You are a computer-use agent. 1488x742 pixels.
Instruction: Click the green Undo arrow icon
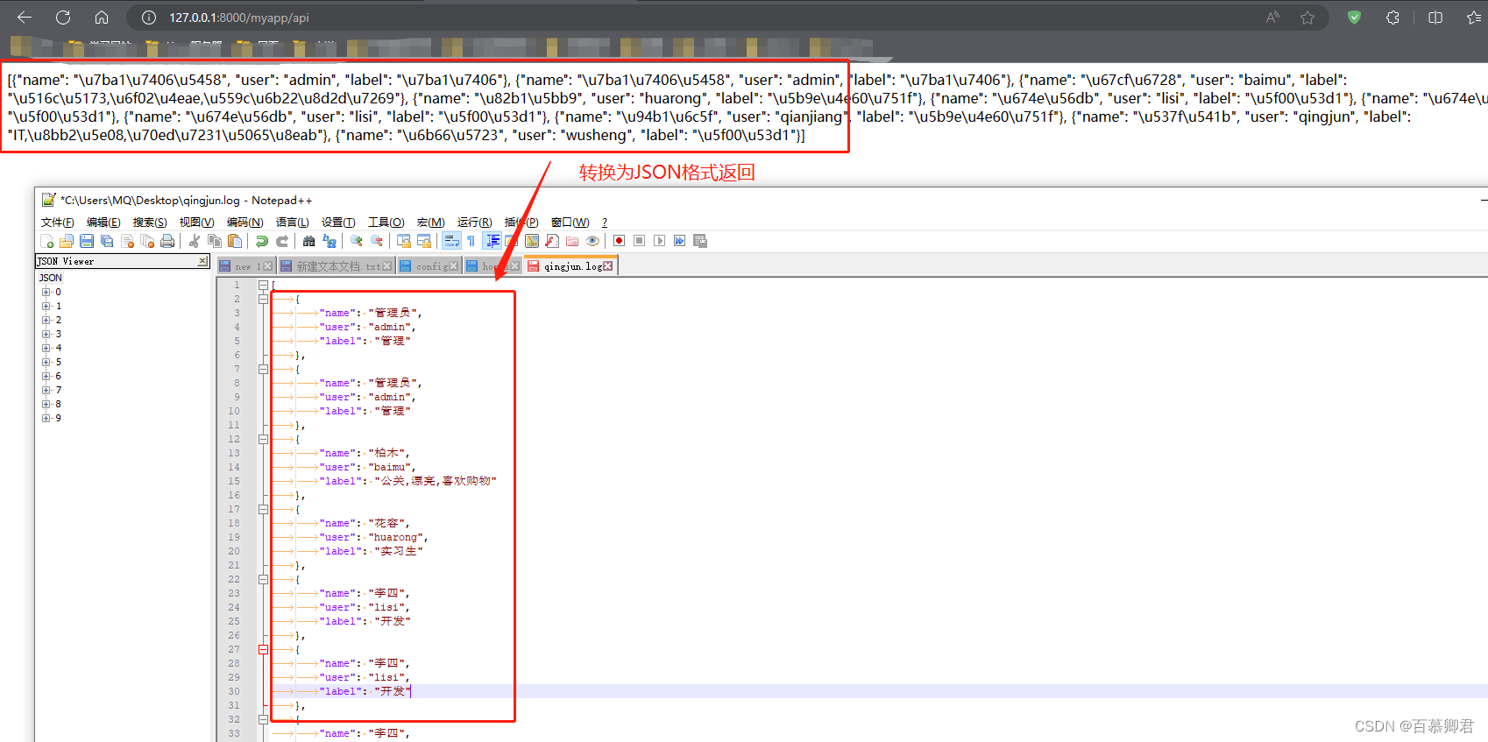[262, 241]
